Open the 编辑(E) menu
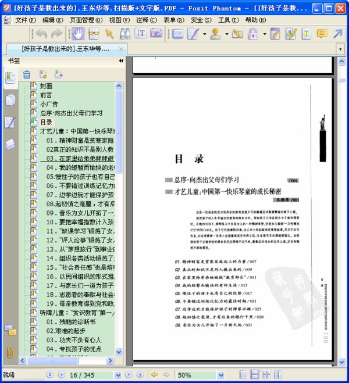 pyautogui.click(x=52, y=20)
